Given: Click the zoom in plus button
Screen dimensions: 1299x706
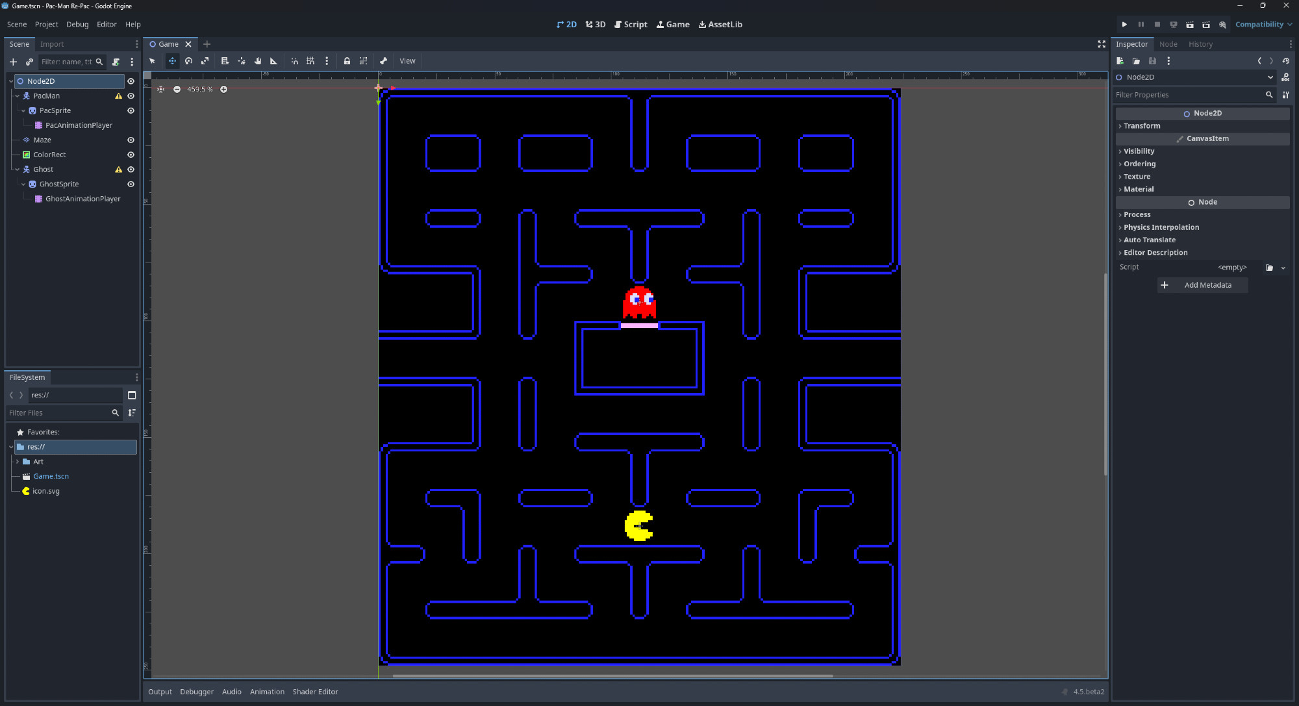Looking at the screenshot, I should tap(223, 90).
